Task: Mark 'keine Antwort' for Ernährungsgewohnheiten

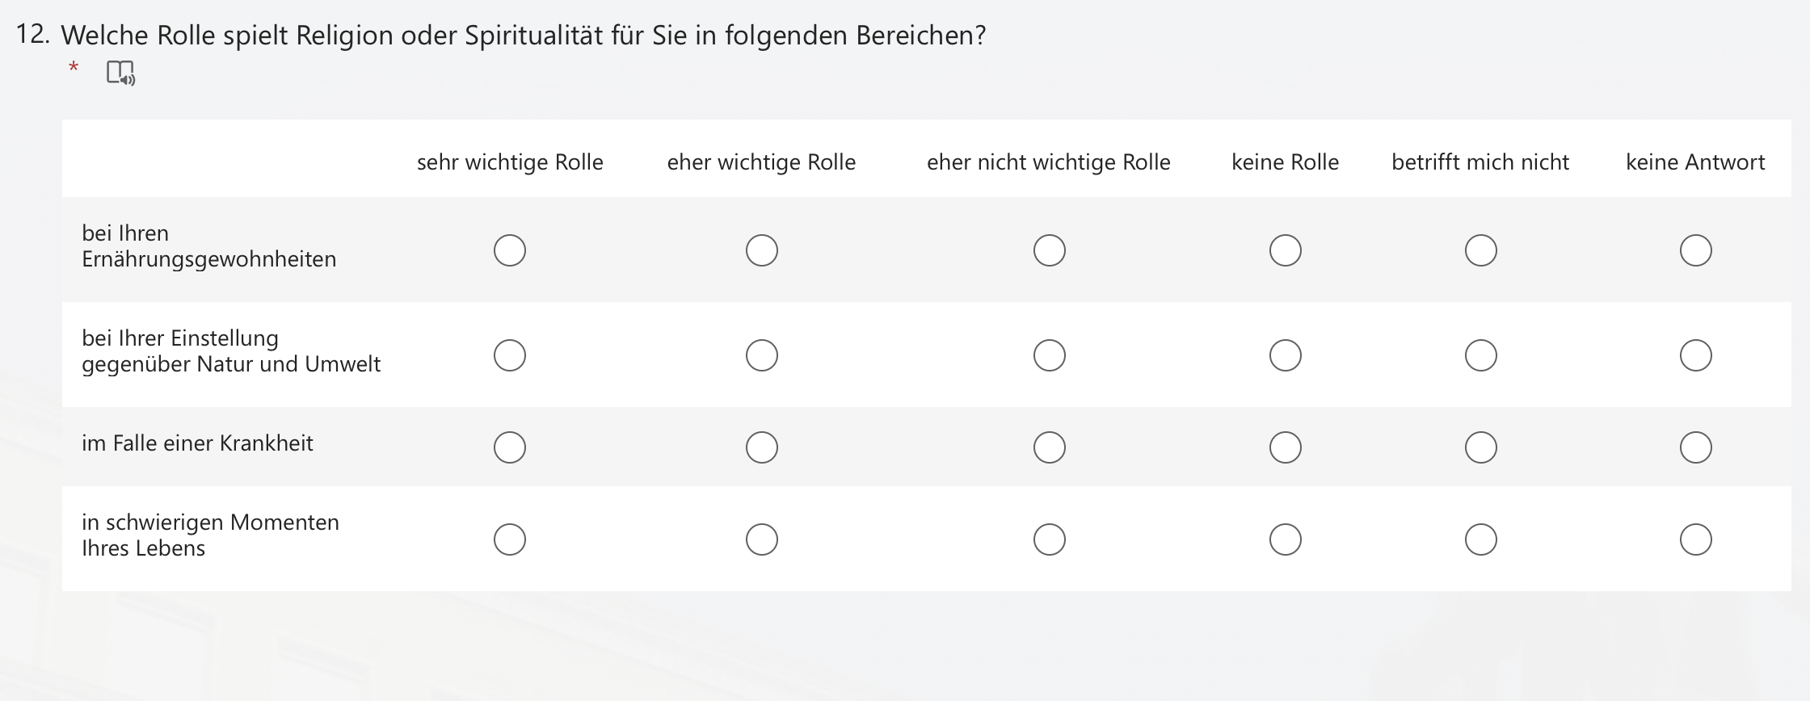Action: [1696, 250]
